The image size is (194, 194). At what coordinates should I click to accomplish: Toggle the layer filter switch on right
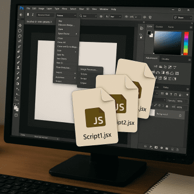[187, 95]
